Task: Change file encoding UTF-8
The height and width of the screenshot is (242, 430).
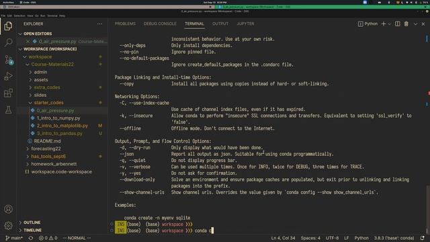Action: click(x=332, y=238)
